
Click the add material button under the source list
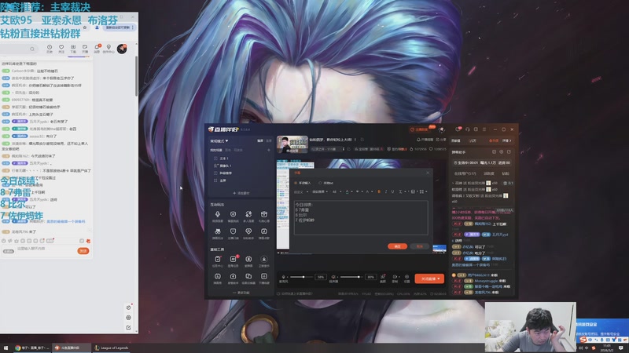[241, 193]
